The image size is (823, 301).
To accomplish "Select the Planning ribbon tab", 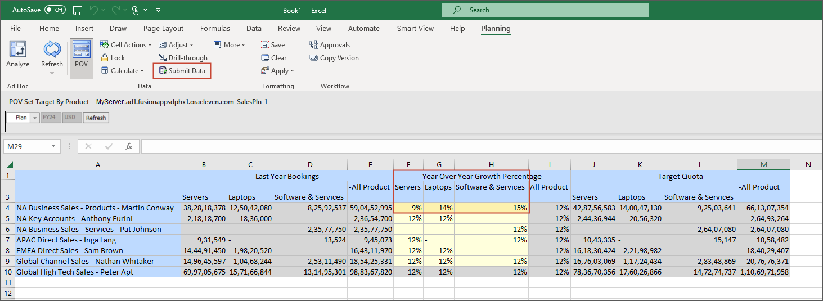I will [x=496, y=29].
